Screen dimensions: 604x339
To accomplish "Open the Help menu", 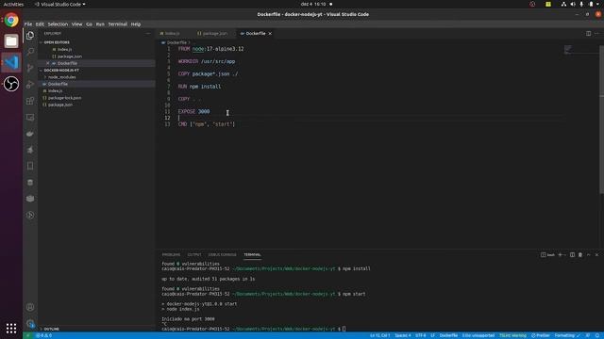I will pyautogui.click(x=136, y=24).
